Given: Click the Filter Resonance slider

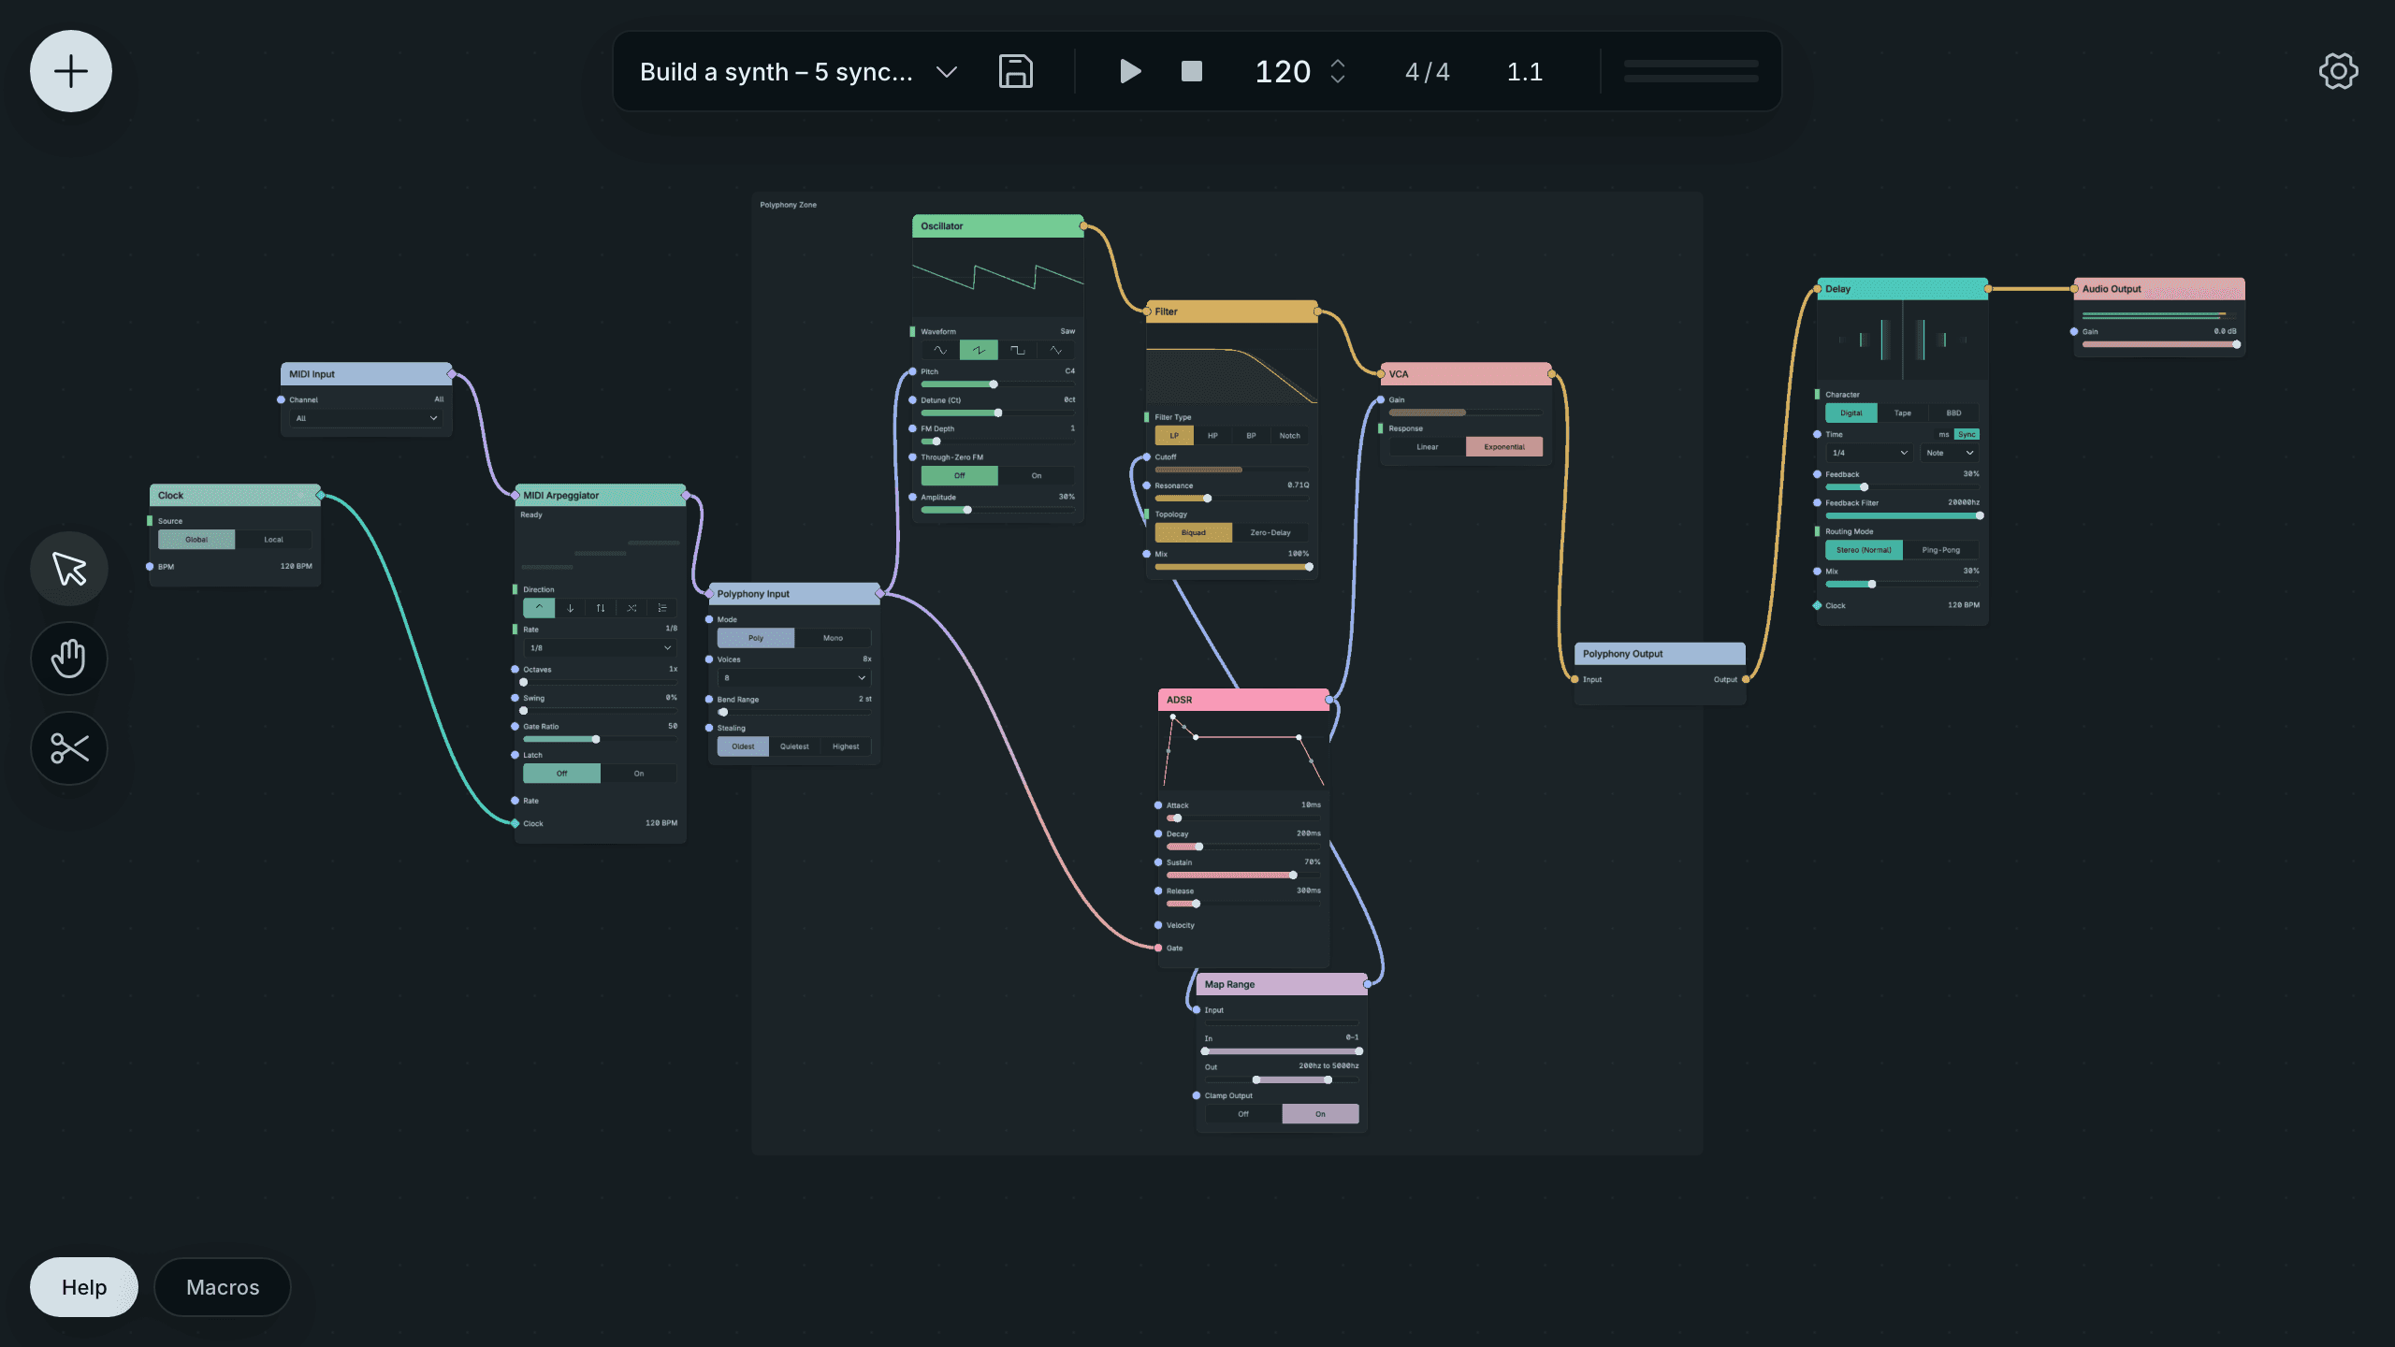Looking at the screenshot, I should (1232, 499).
